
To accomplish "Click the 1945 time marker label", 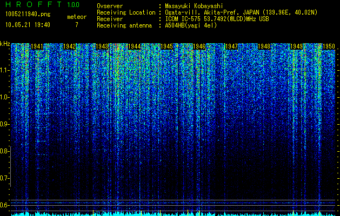I will [166, 46].
